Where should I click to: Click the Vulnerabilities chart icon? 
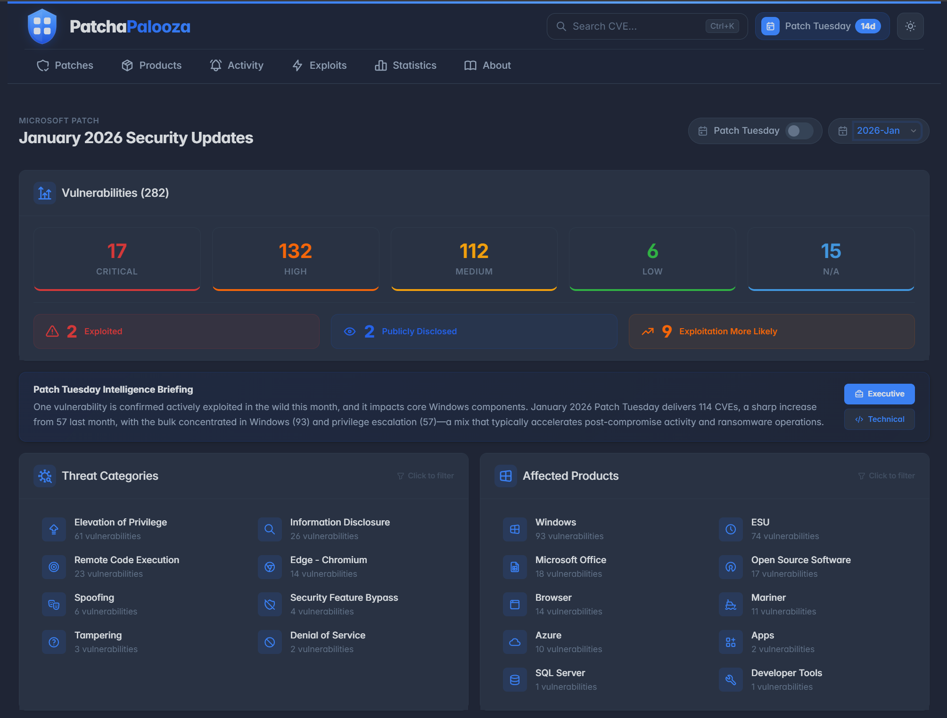pos(45,193)
